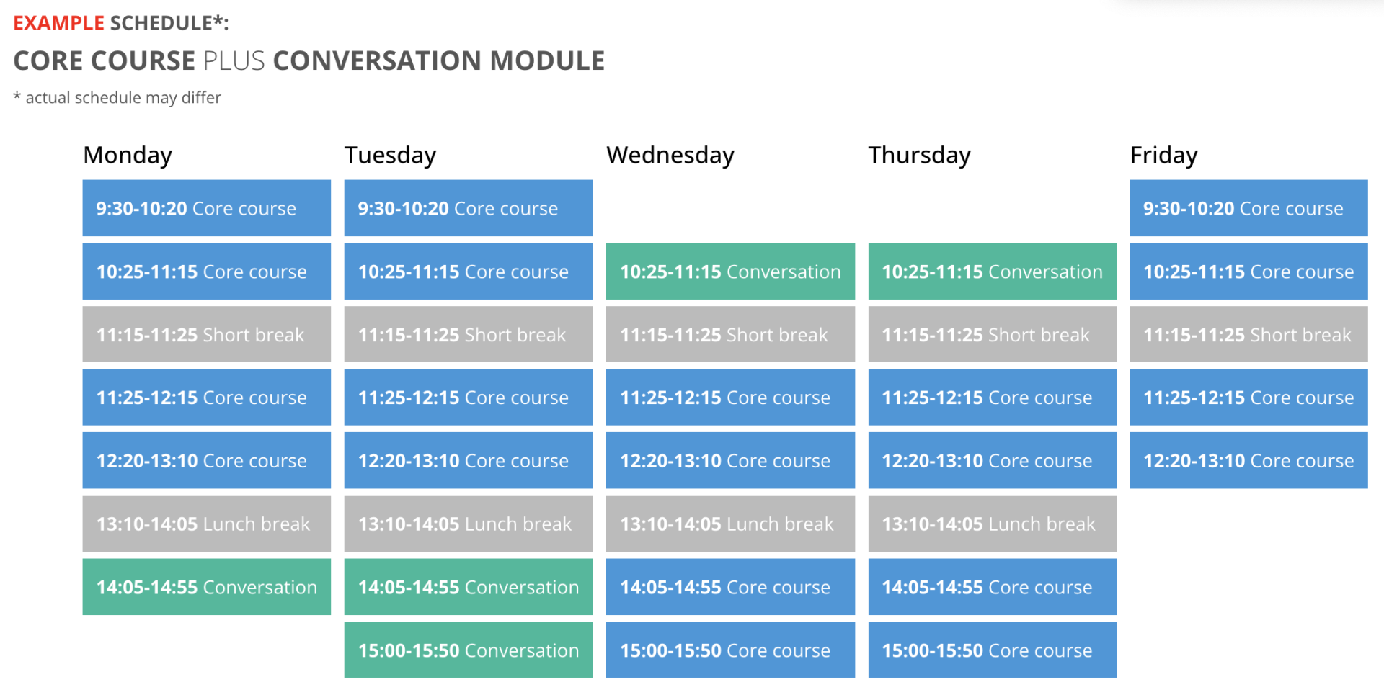Click the red EXAMPLE SCHEDULE heading
The height and width of the screenshot is (695, 1384).
(121, 23)
